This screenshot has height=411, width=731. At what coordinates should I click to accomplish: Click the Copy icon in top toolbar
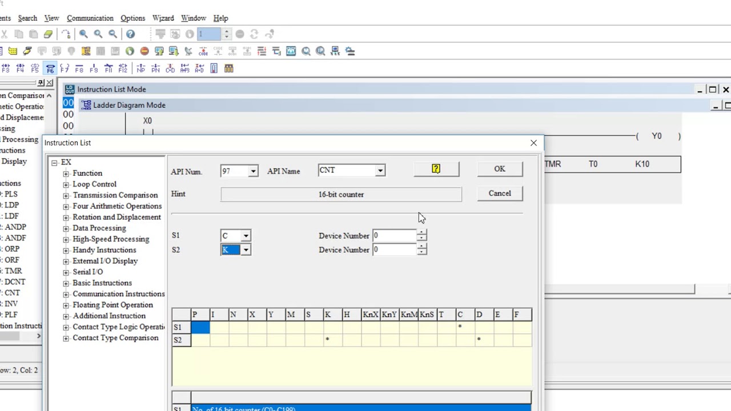(19, 34)
